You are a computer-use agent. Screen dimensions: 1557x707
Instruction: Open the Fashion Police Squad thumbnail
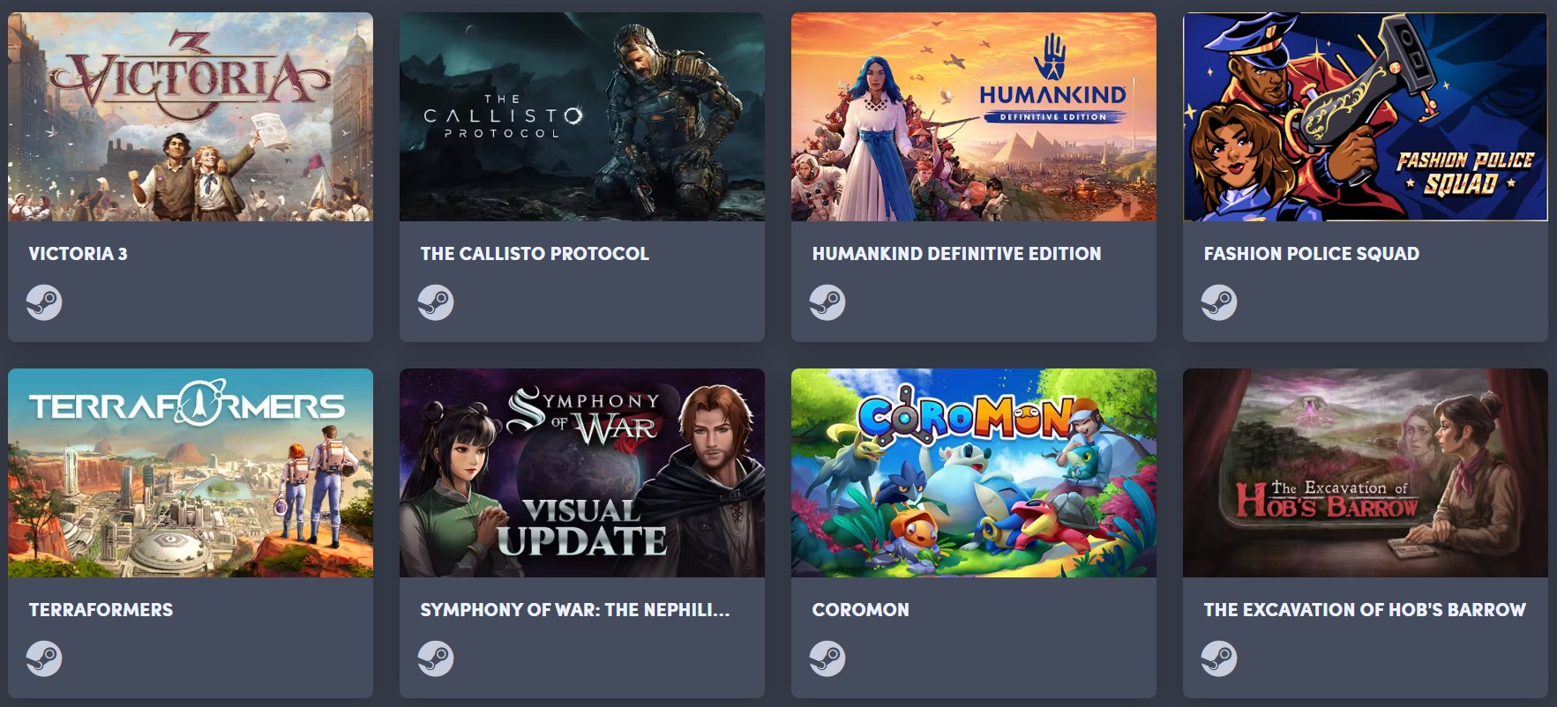click(1366, 116)
